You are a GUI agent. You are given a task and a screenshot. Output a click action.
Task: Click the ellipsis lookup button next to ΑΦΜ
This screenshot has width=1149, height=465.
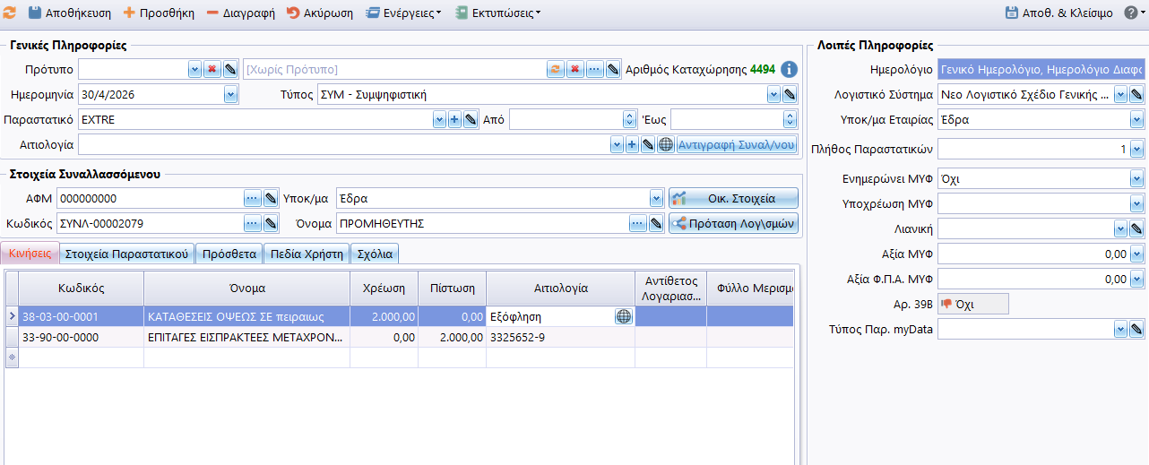(x=252, y=198)
